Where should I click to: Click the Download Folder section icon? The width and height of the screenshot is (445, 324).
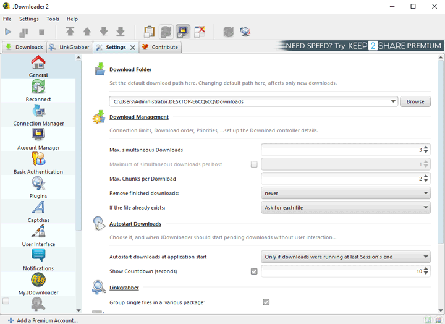point(100,69)
